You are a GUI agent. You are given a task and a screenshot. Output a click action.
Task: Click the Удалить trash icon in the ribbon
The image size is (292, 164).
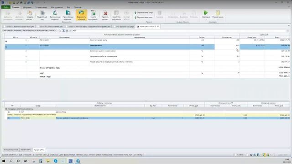[x=160, y=14]
